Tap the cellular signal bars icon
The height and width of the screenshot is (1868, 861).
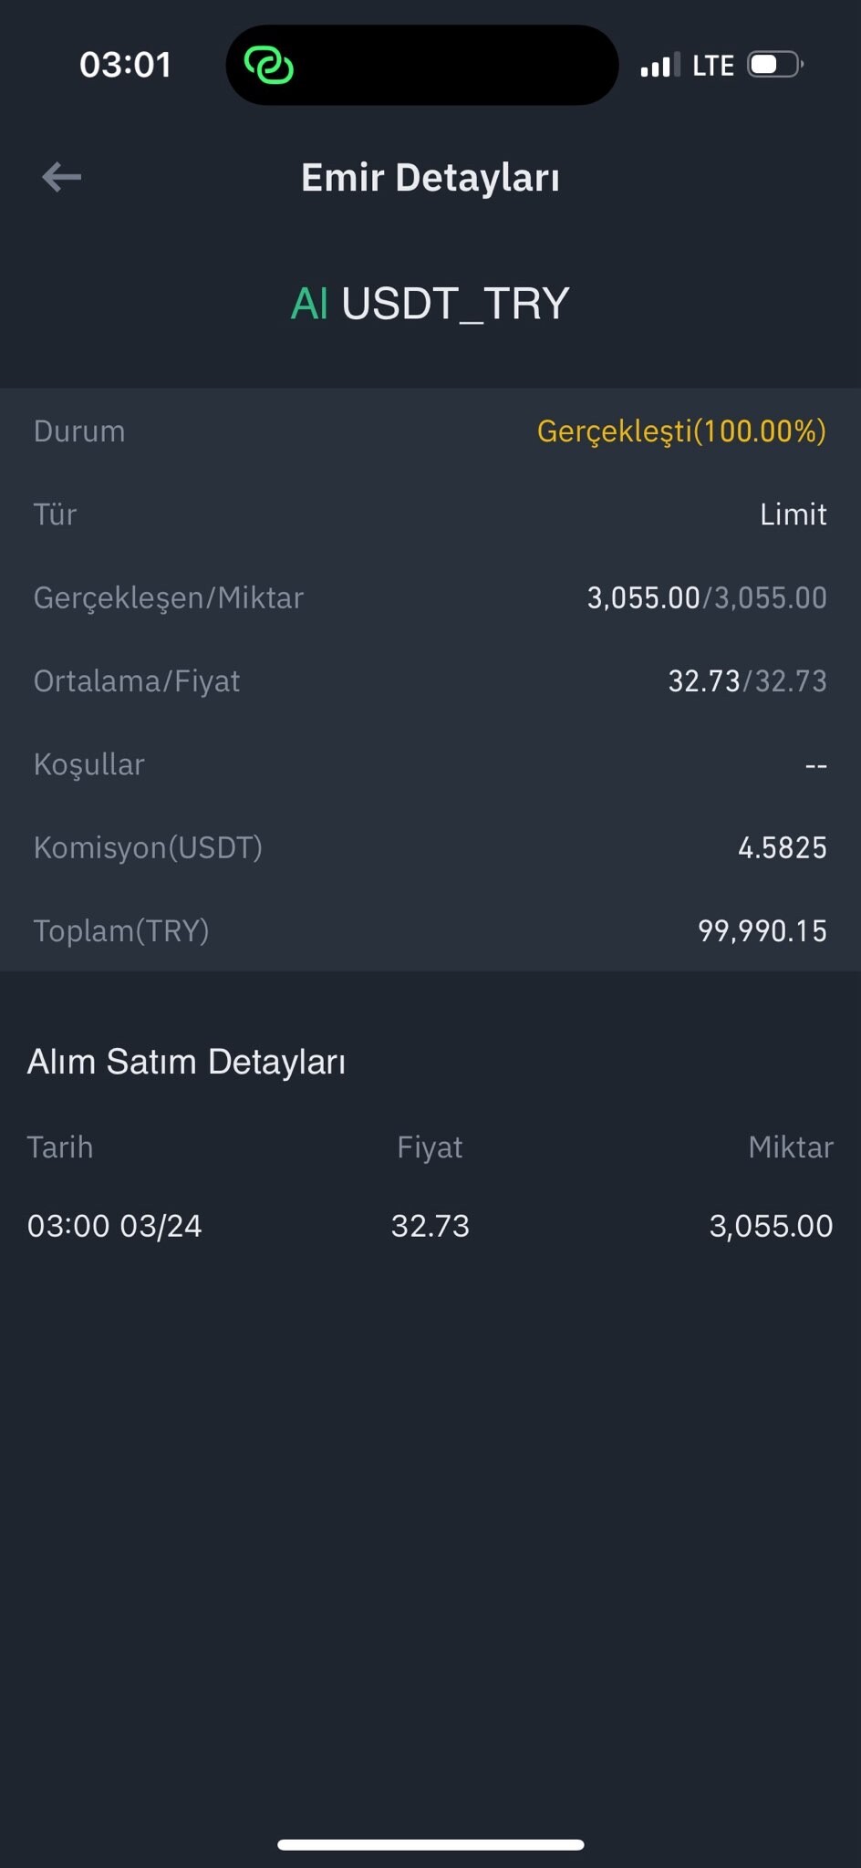[660, 66]
